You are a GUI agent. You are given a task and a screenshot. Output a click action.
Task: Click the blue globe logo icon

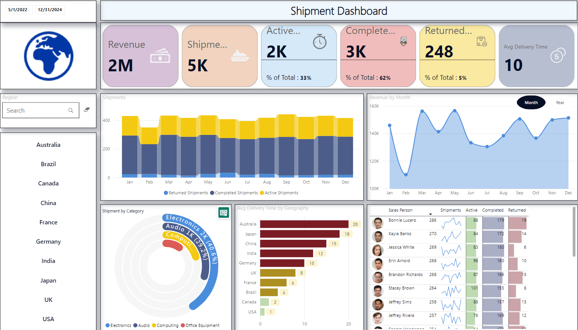[x=49, y=56]
